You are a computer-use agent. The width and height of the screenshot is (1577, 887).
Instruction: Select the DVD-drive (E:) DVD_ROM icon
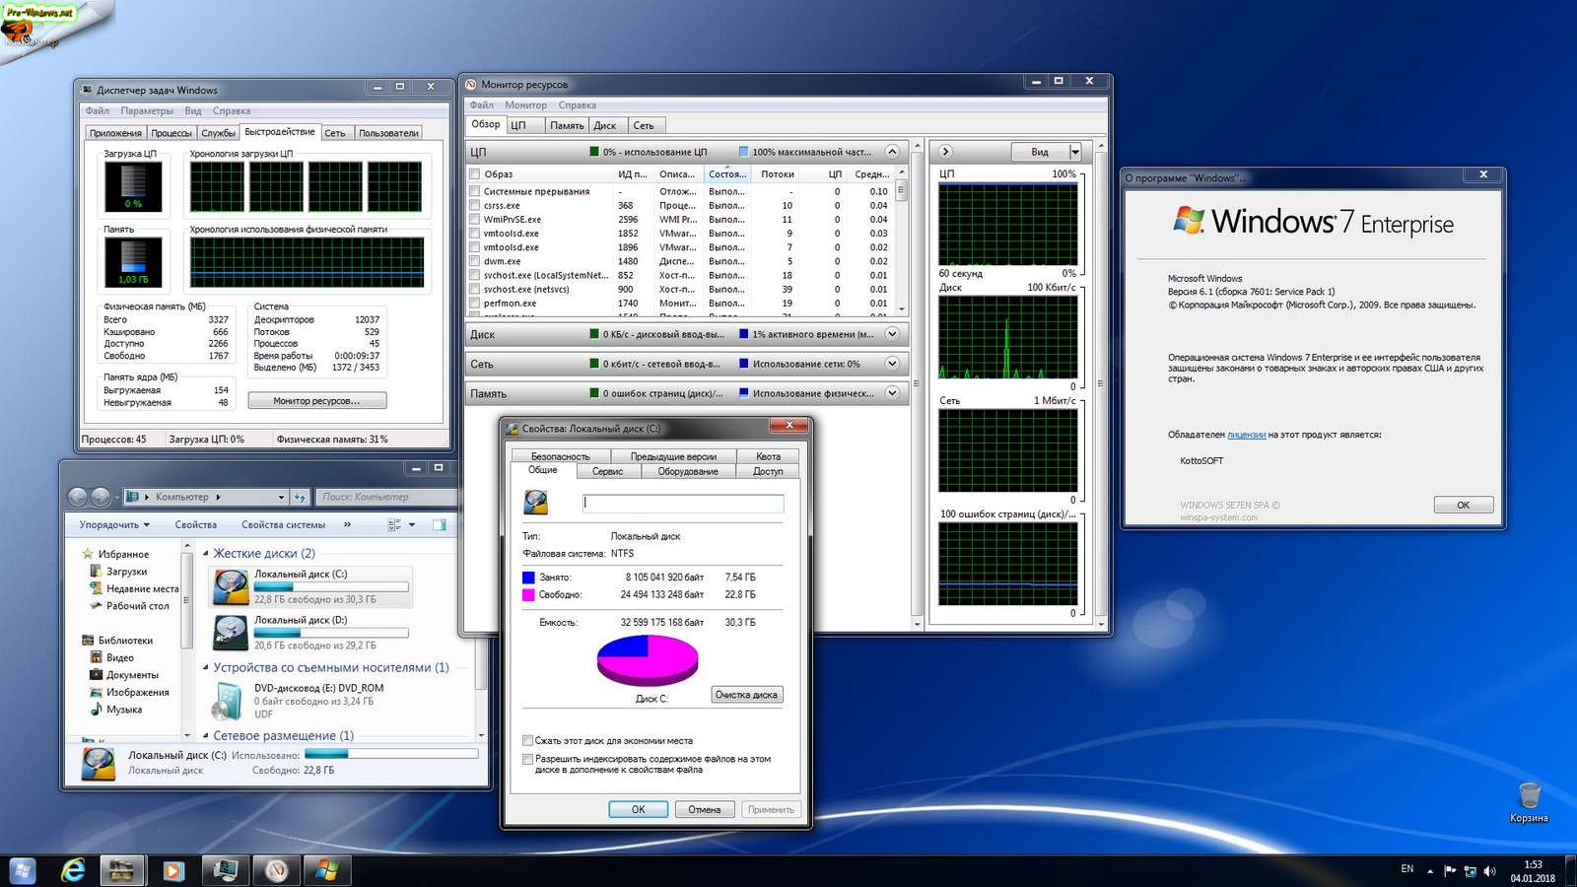point(229,700)
